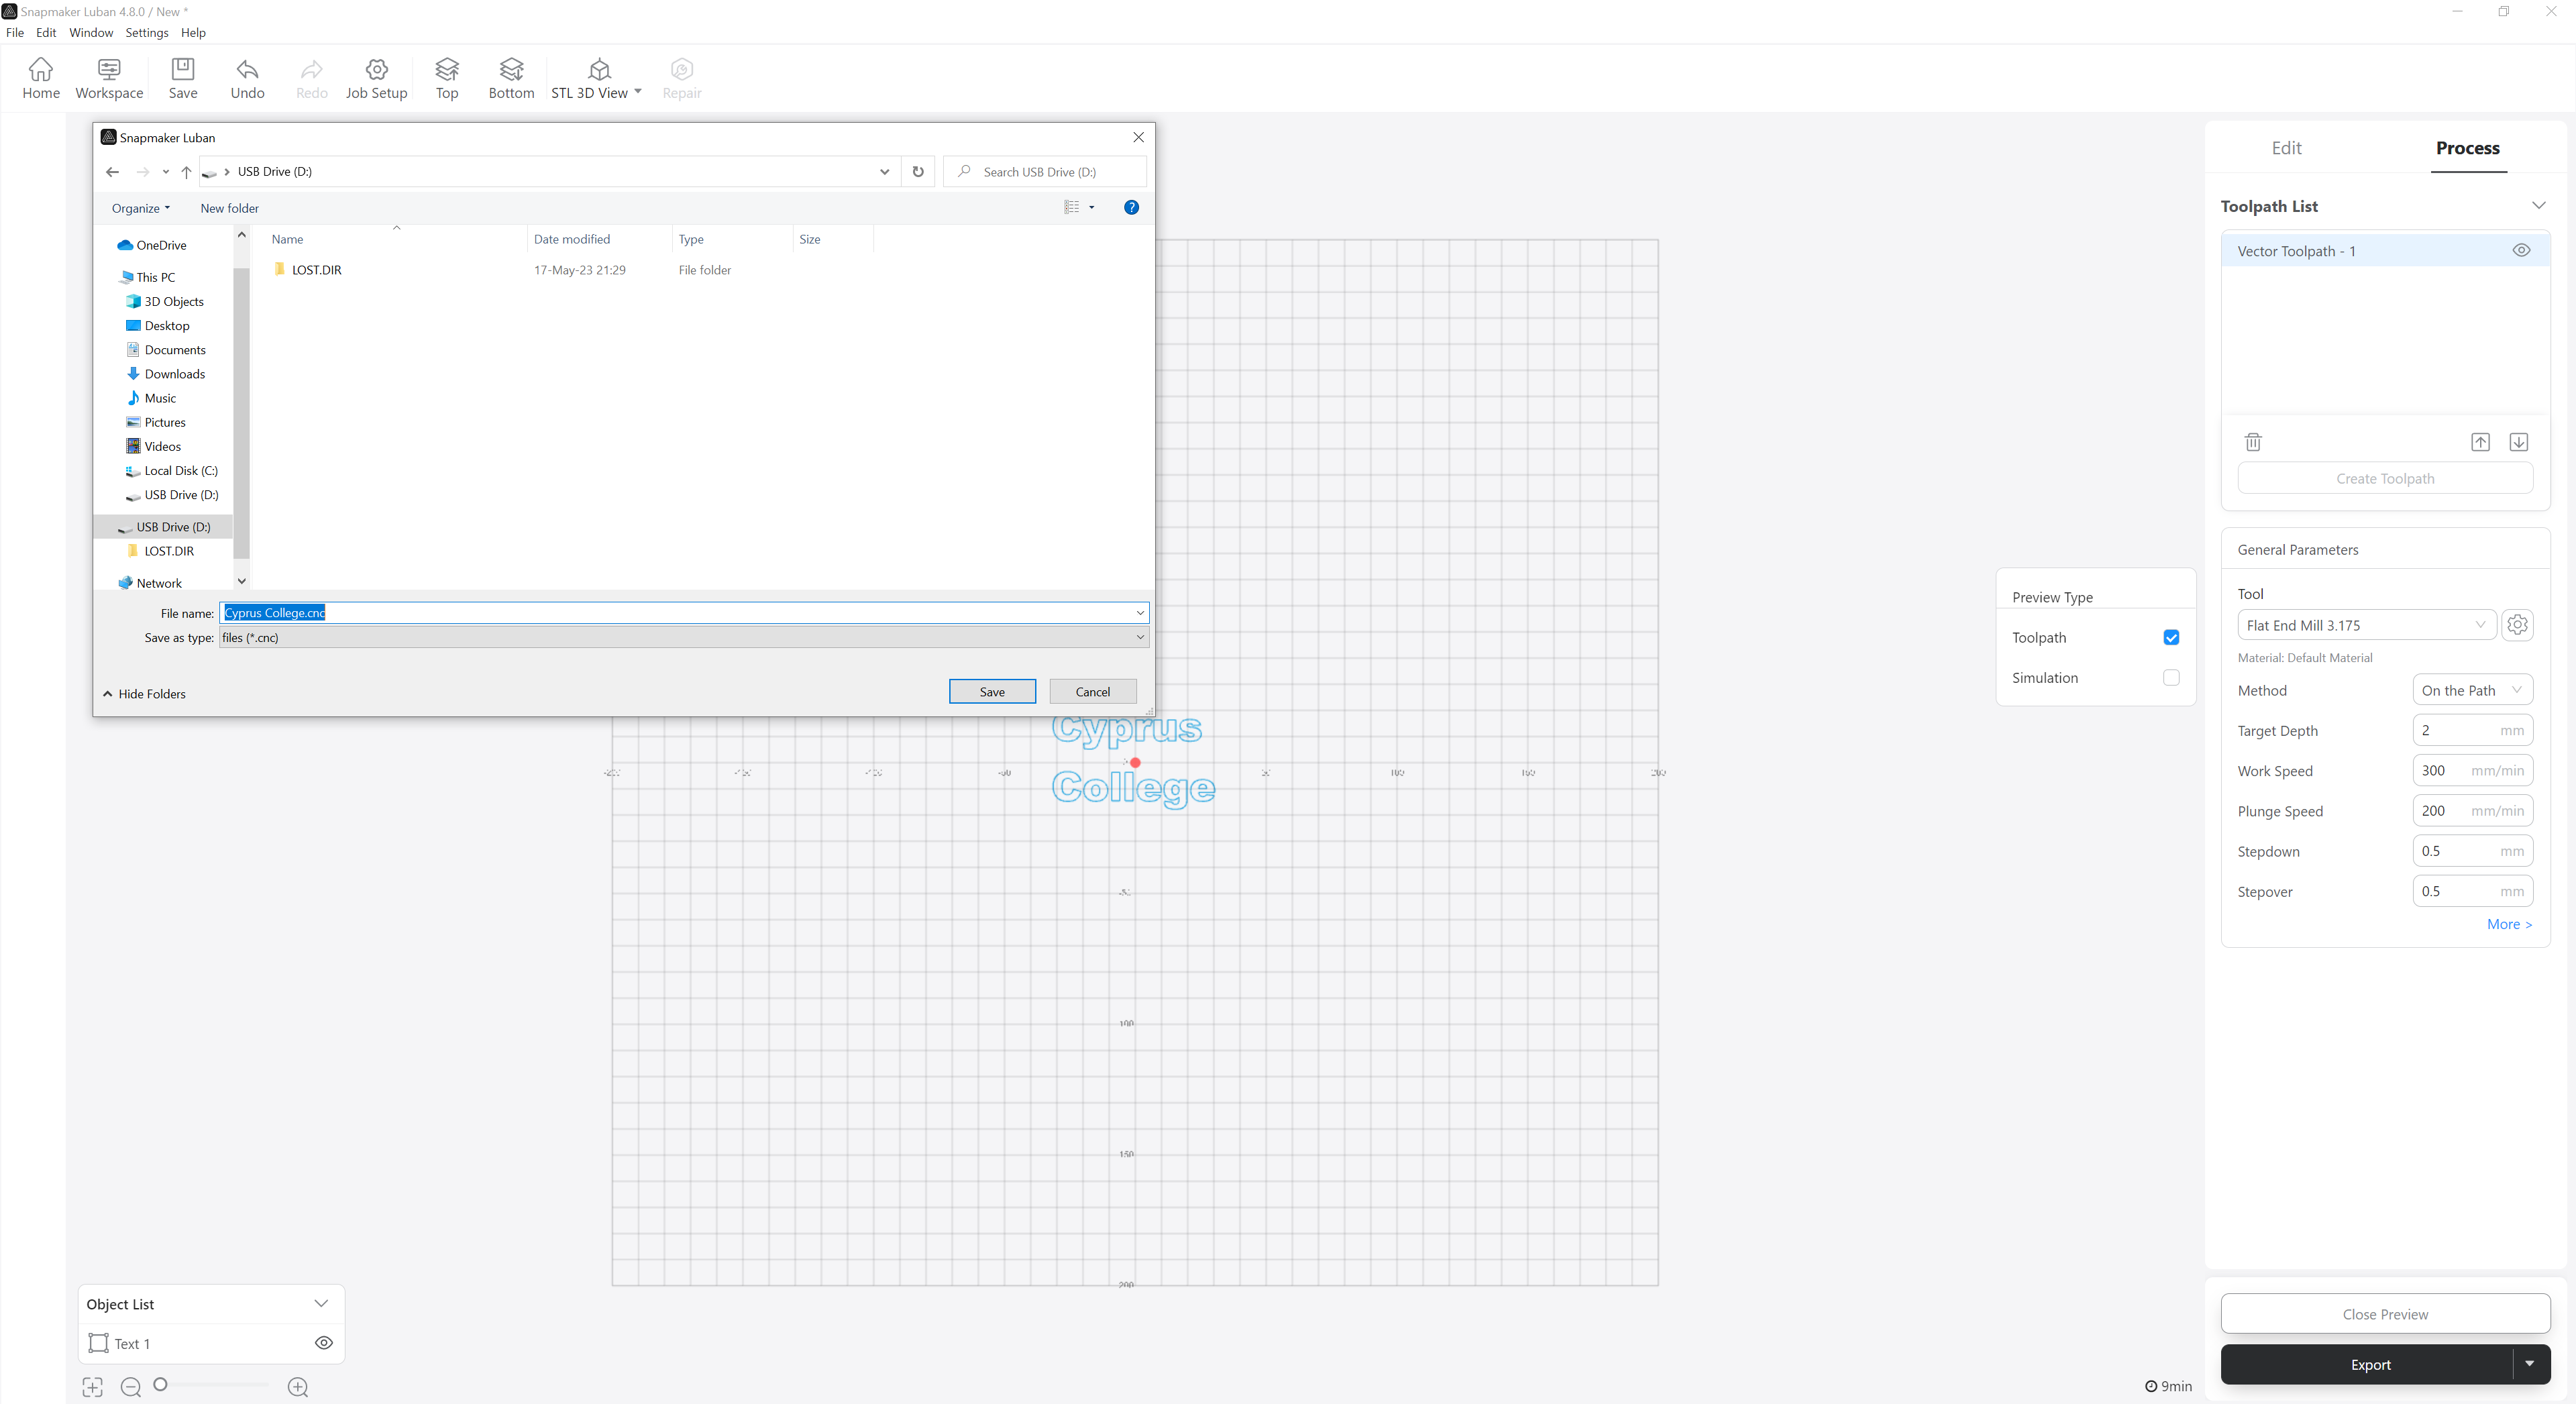Click the zoom slider handle
Screen dimensions: 2576x1404
[160, 1385]
